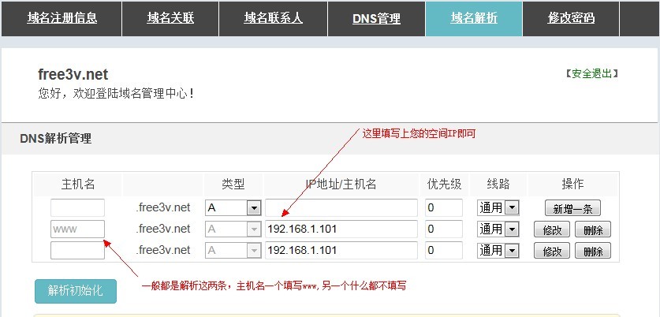Viewport: 660px width, 317px height.
Task: Open the 线路 dropdown for the www record
Action: pos(511,229)
